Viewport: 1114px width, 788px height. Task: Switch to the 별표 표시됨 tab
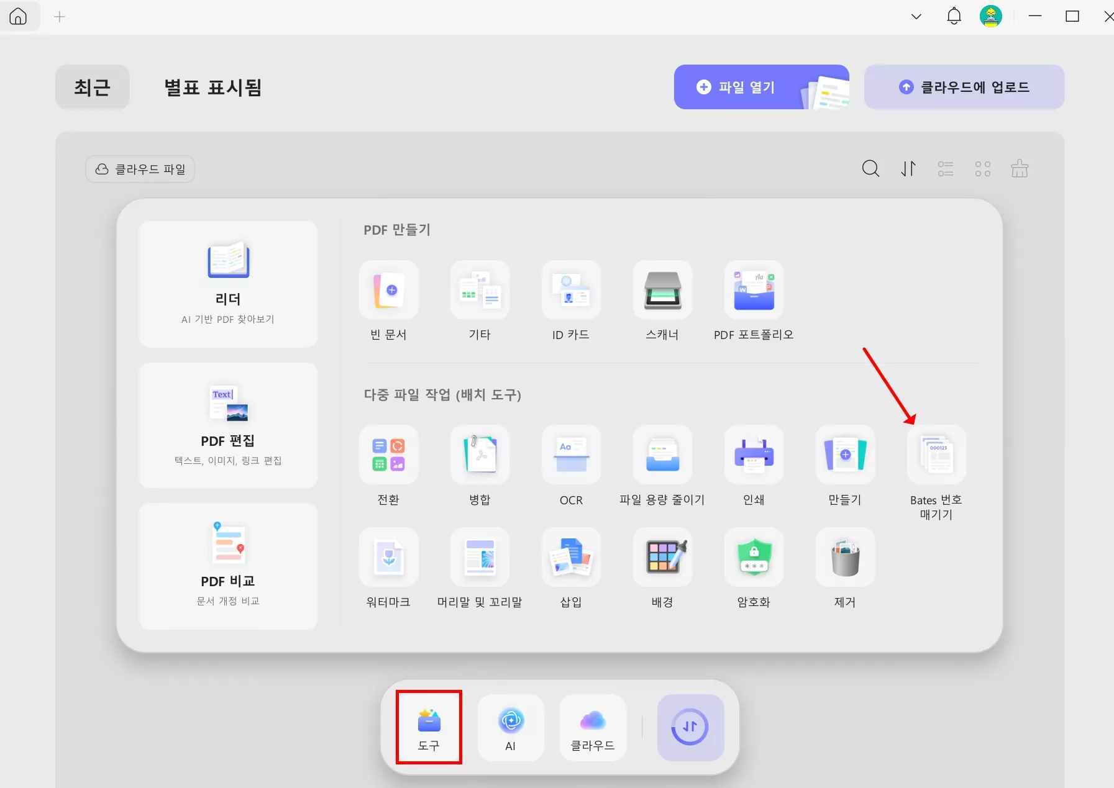[x=212, y=87]
